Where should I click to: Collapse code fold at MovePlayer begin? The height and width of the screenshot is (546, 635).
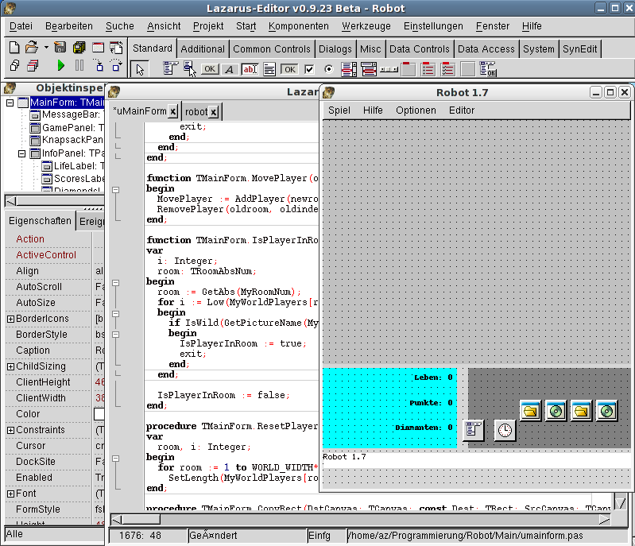tap(116, 190)
